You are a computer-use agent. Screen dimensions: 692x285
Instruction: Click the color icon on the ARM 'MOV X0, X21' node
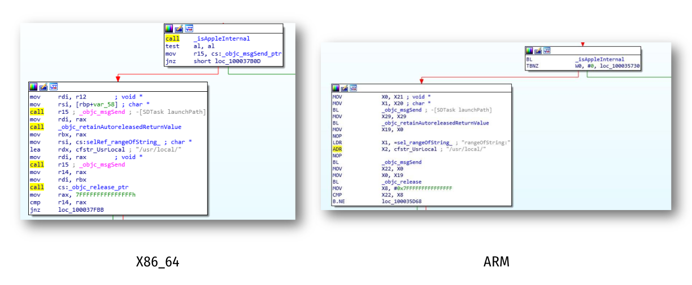(336, 88)
